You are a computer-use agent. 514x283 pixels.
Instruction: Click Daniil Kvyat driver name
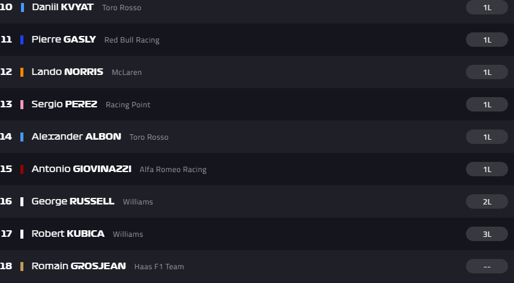click(x=62, y=7)
